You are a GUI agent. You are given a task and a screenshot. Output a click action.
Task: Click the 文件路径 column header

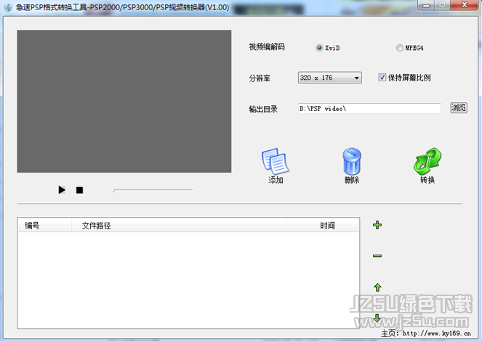pos(179,226)
